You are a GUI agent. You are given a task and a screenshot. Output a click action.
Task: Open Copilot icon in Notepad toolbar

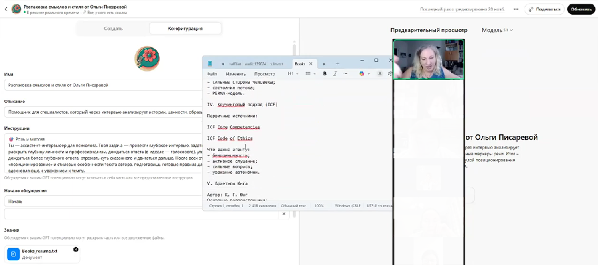pyautogui.click(x=362, y=73)
